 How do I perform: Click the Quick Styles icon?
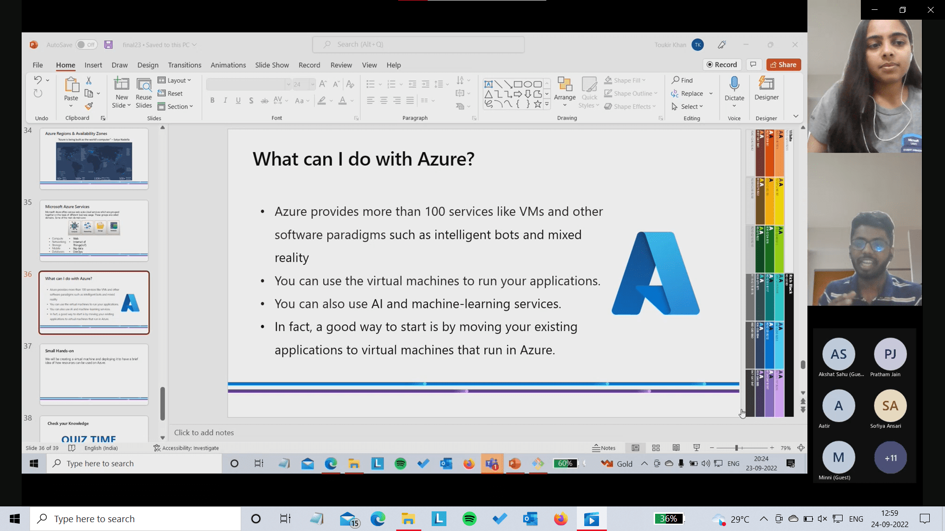[x=589, y=85]
